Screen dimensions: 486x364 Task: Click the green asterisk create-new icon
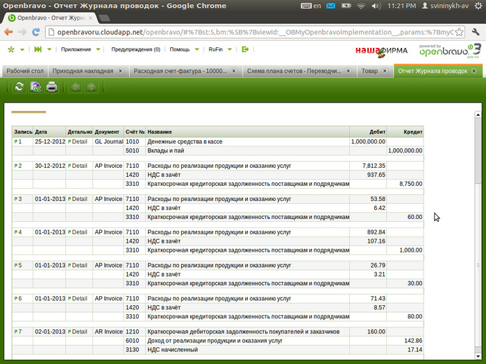[x=11, y=50]
